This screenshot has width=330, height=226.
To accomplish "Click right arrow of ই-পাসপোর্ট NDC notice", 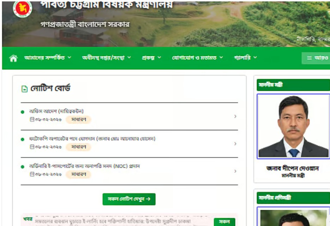I will (235, 171).
